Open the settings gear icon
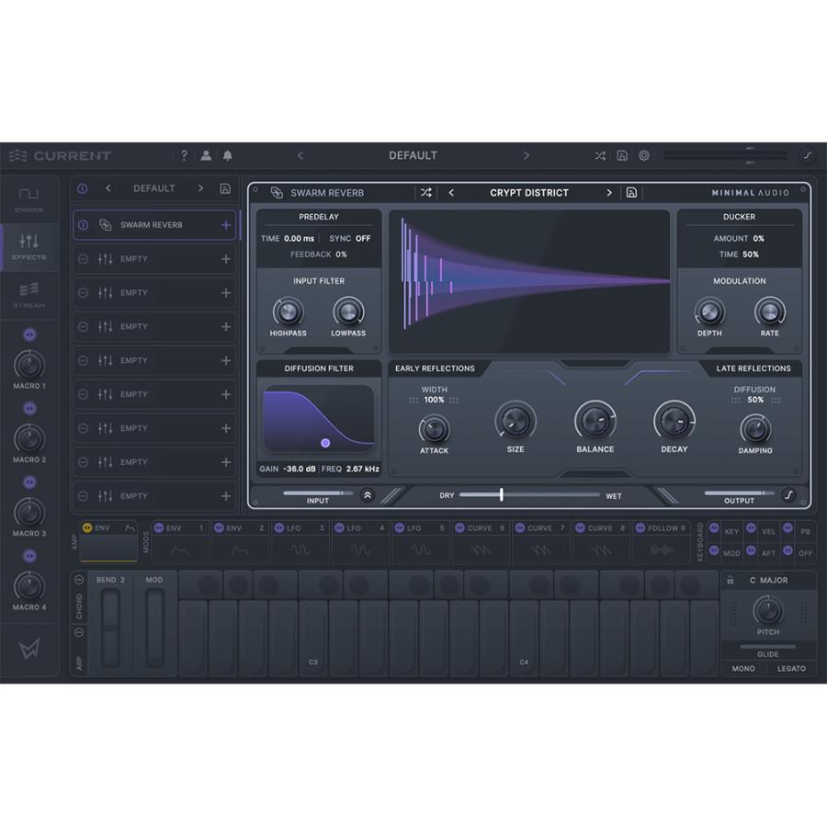827x827 pixels. 644,155
